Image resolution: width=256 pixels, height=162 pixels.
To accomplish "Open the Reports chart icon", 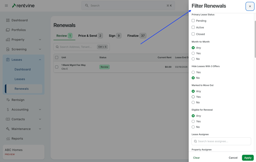I will (x=8, y=139).
